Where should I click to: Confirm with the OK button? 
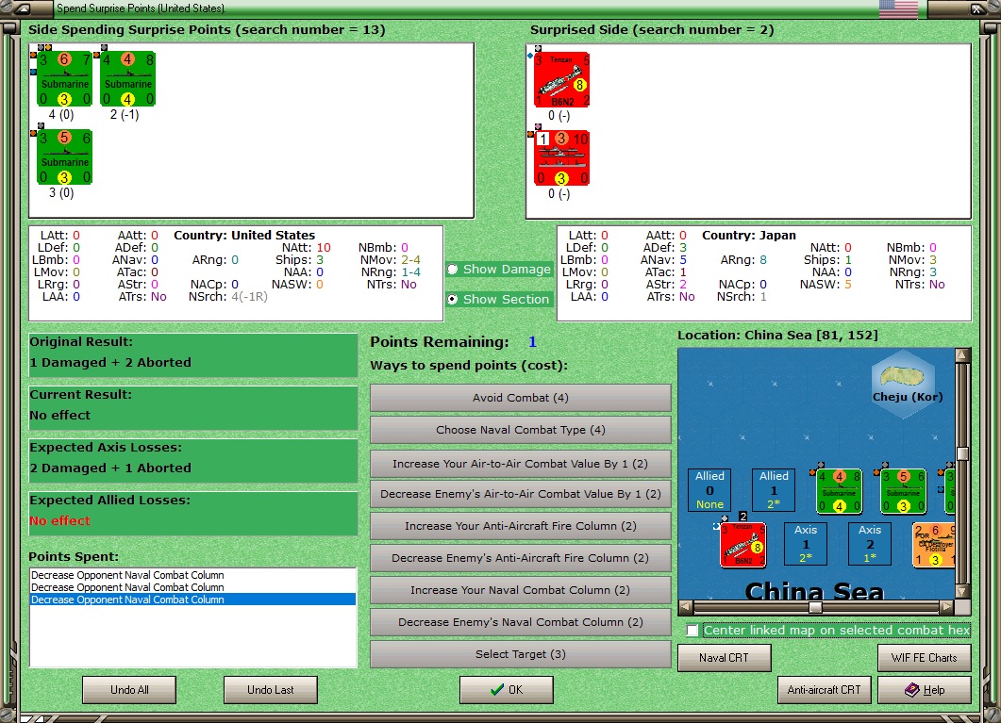click(x=507, y=690)
